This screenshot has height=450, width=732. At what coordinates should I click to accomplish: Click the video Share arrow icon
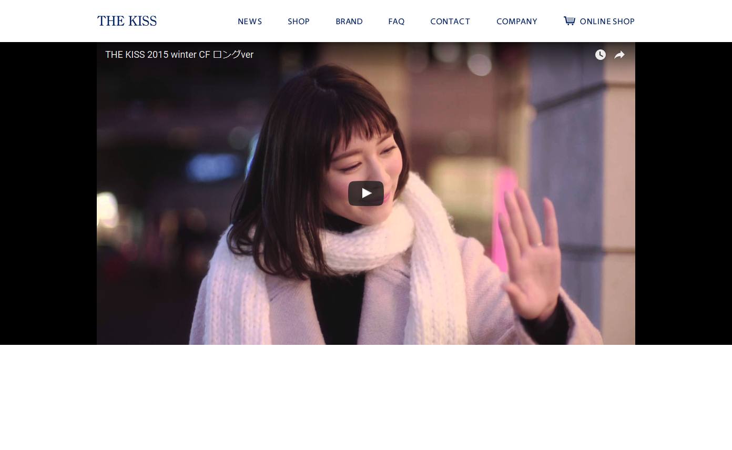point(619,55)
